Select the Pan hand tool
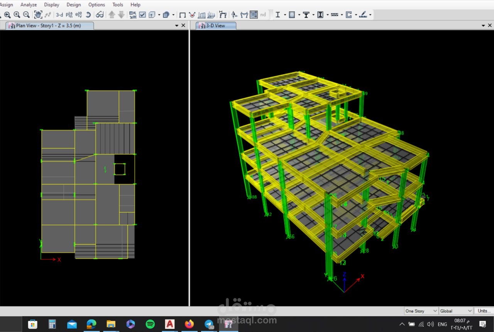Screen dimensions: 494x332 [x=38, y=15]
